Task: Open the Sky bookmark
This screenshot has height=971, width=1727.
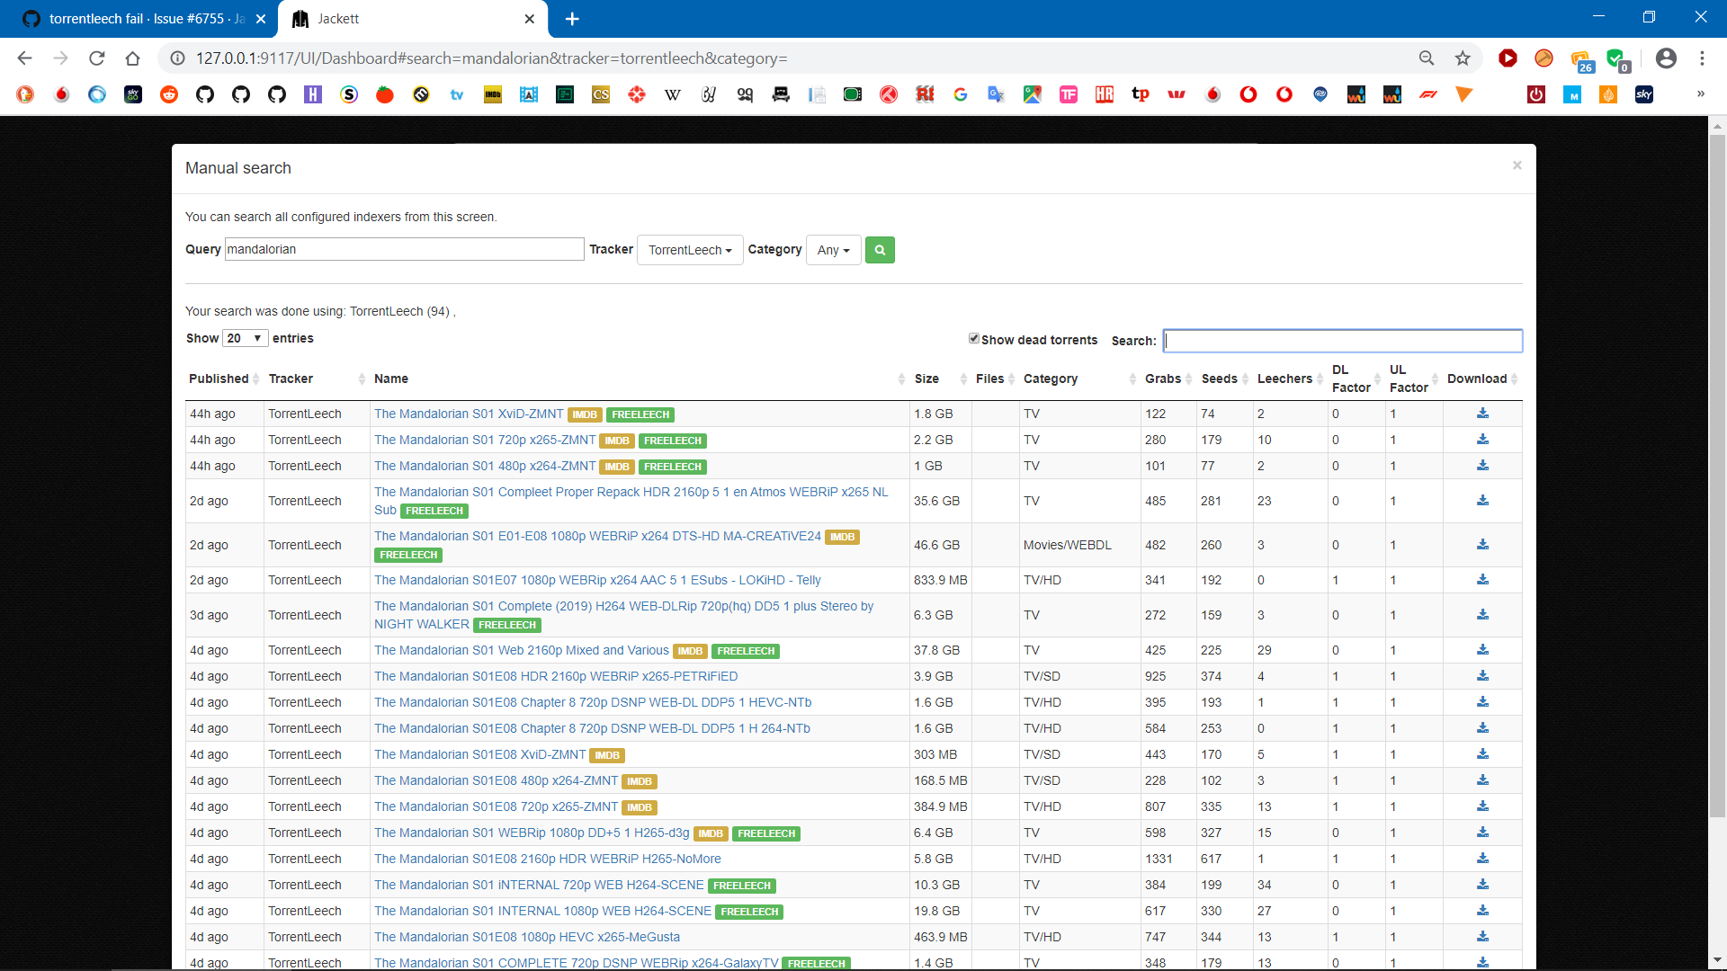Action: tap(1644, 94)
